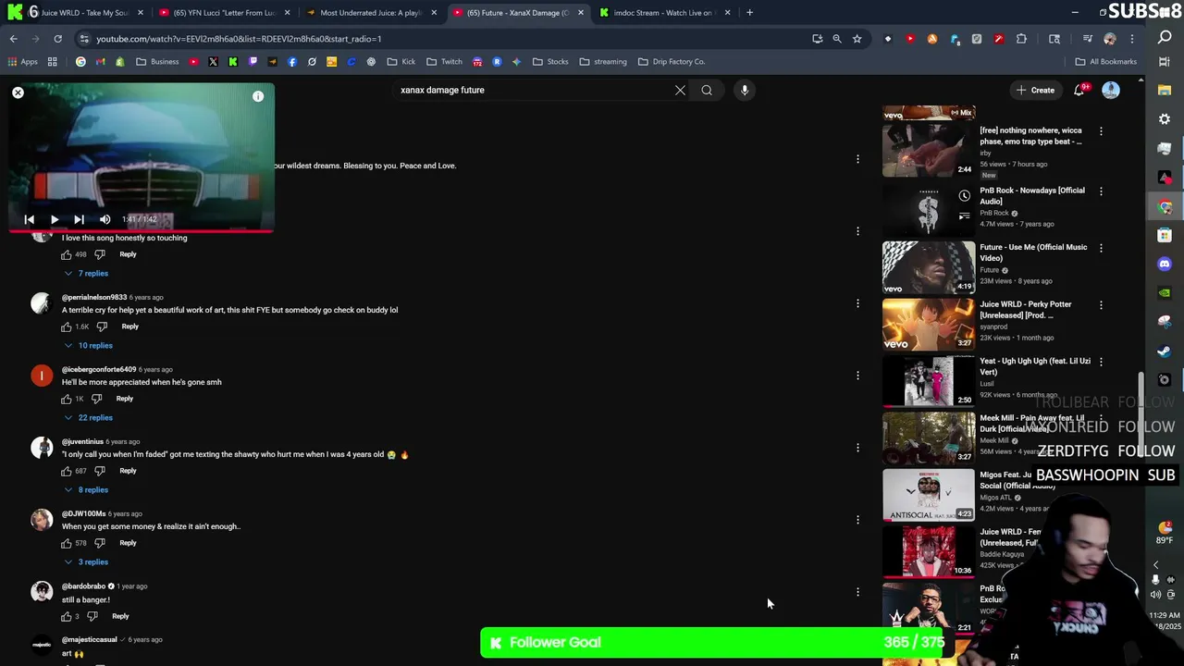Expand 7 replies thread
1184x666 pixels.
pyautogui.click(x=86, y=273)
